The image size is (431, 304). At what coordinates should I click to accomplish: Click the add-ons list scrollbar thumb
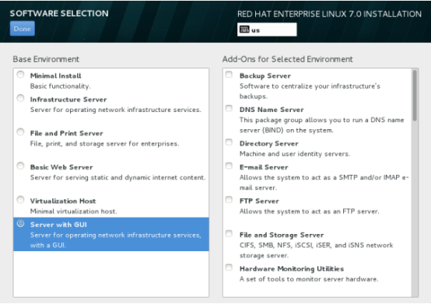pyautogui.click(x=415, y=96)
